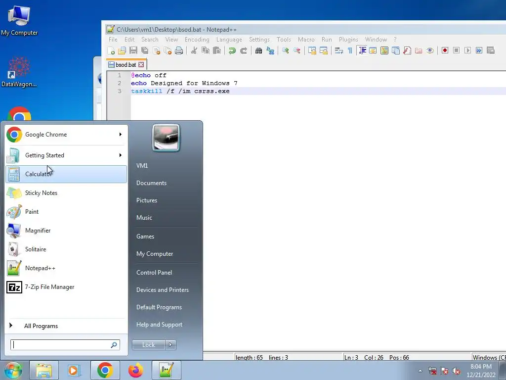
Task: Open Windows Media Player taskbar icon
Action: click(74, 370)
